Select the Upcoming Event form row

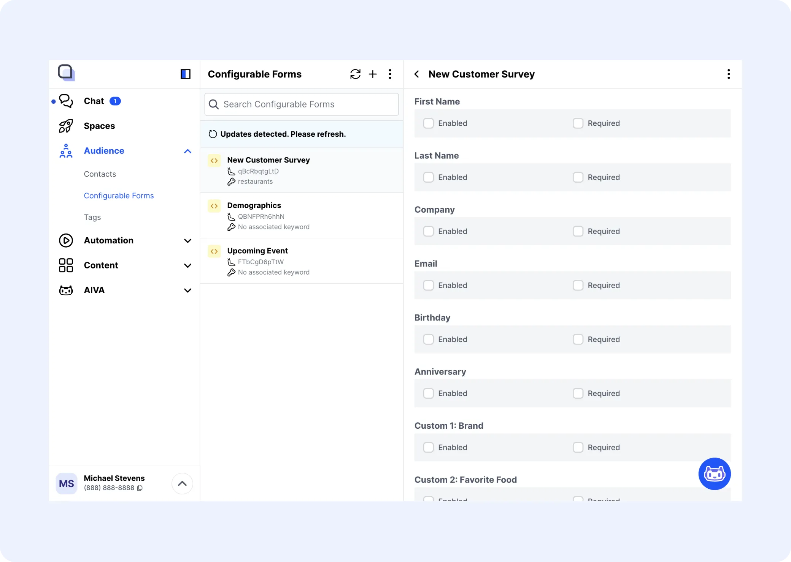302,261
